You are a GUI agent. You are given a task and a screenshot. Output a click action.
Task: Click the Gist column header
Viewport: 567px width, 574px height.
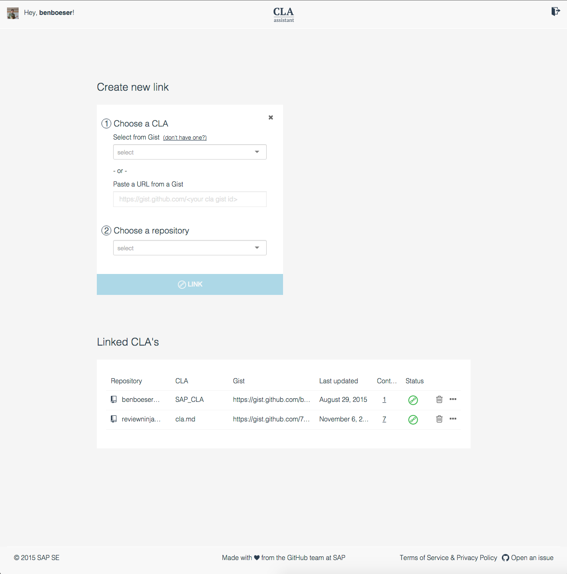point(239,381)
